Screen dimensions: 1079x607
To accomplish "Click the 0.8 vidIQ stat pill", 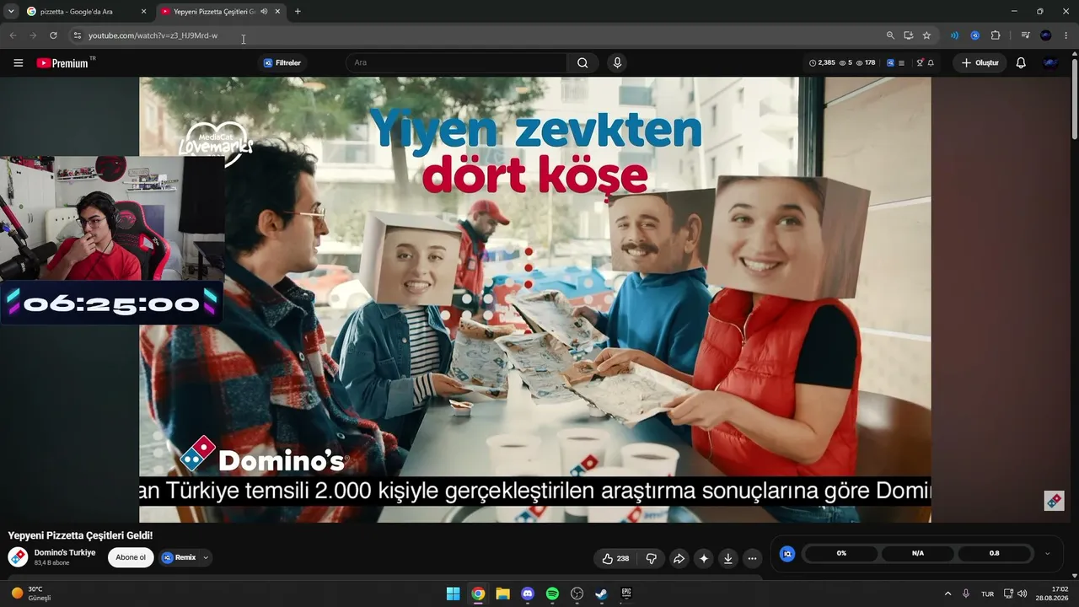I will [994, 553].
